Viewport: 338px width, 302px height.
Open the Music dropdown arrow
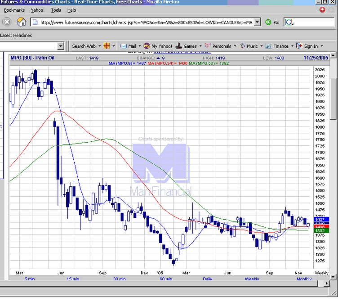coord(262,46)
